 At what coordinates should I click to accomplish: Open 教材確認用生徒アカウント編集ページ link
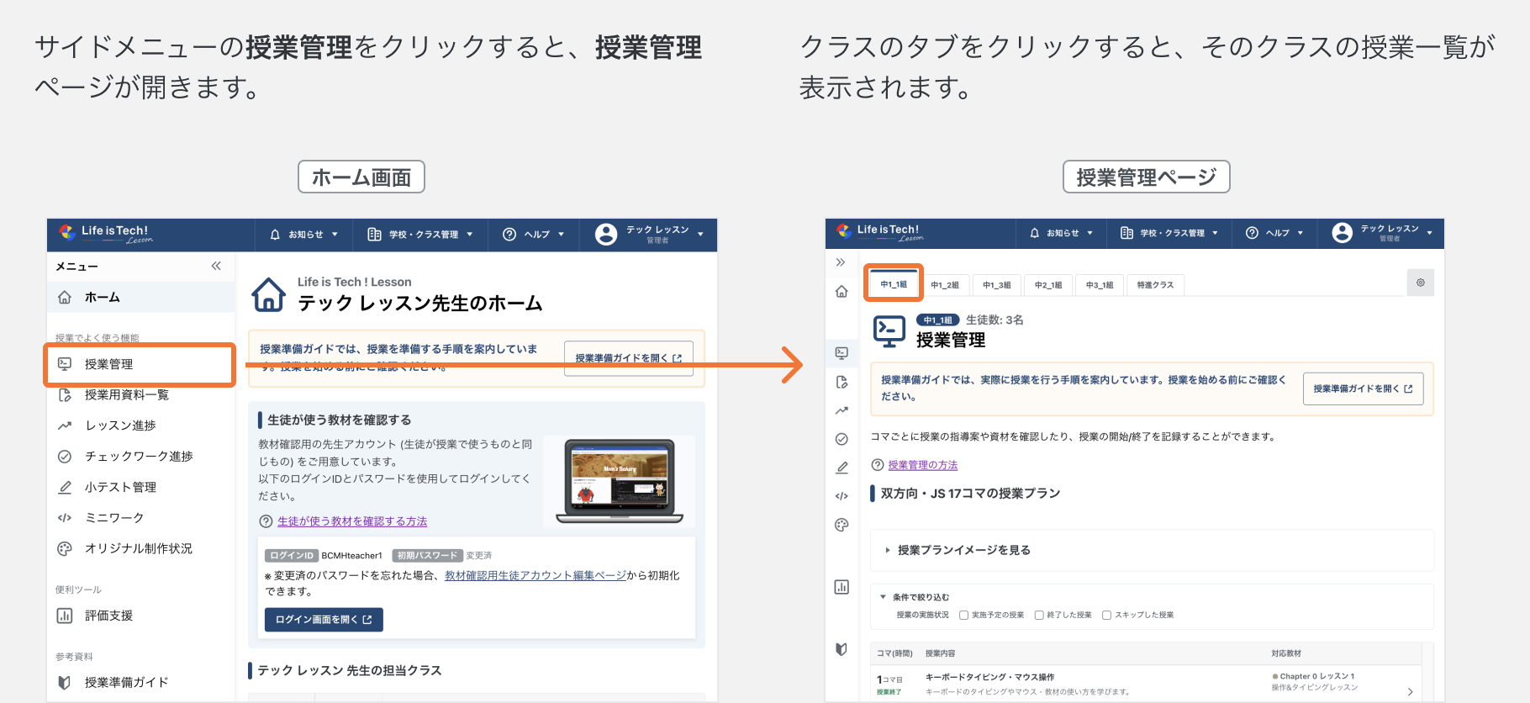535,575
